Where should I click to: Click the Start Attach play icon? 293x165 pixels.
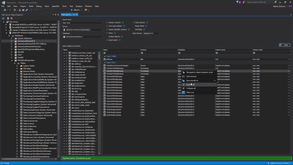pos(72,10)
